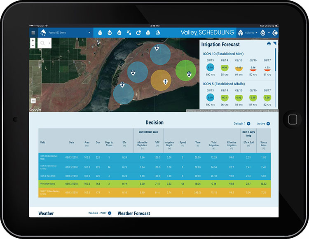Click the orange pivot field marker
Image resolution: width=309 pixels, height=239 pixels.
[x=166, y=82]
